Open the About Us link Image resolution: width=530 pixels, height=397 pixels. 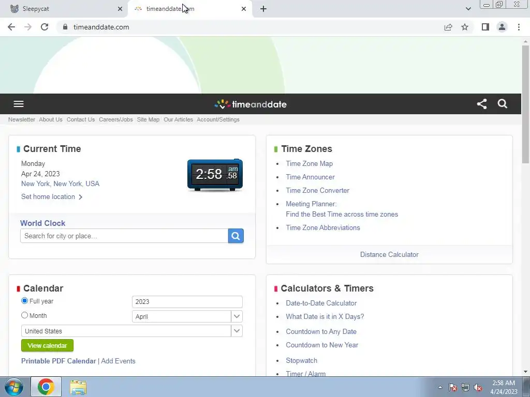[x=51, y=119]
